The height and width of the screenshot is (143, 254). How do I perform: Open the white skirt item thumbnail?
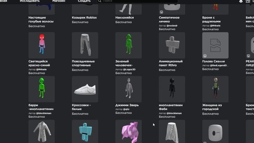(172, 131)
